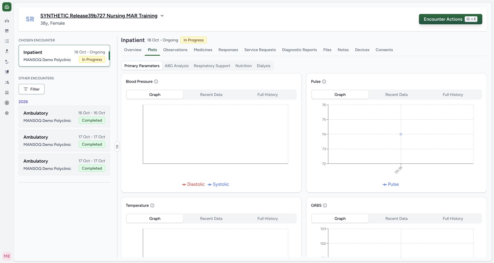494x263 pixels.
Task: Open the beds sidebar icon
Action: point(7,93)
